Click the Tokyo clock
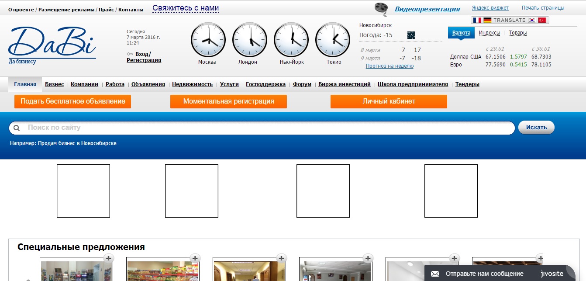This screenshot has width=586, height=281. pos(333,40)
